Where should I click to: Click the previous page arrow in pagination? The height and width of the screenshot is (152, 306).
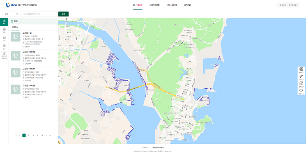(x=20, y=136)
